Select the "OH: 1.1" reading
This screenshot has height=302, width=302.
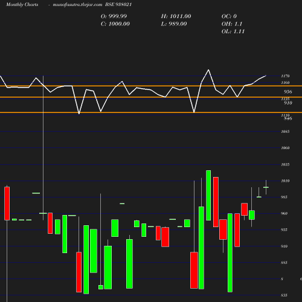tap(232, 24)
